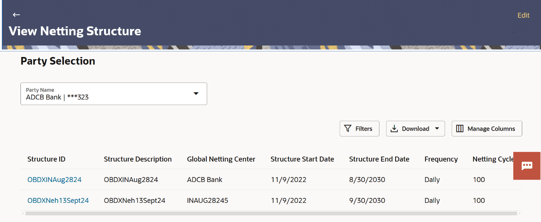Click the Frequency column header

point(441,159)
